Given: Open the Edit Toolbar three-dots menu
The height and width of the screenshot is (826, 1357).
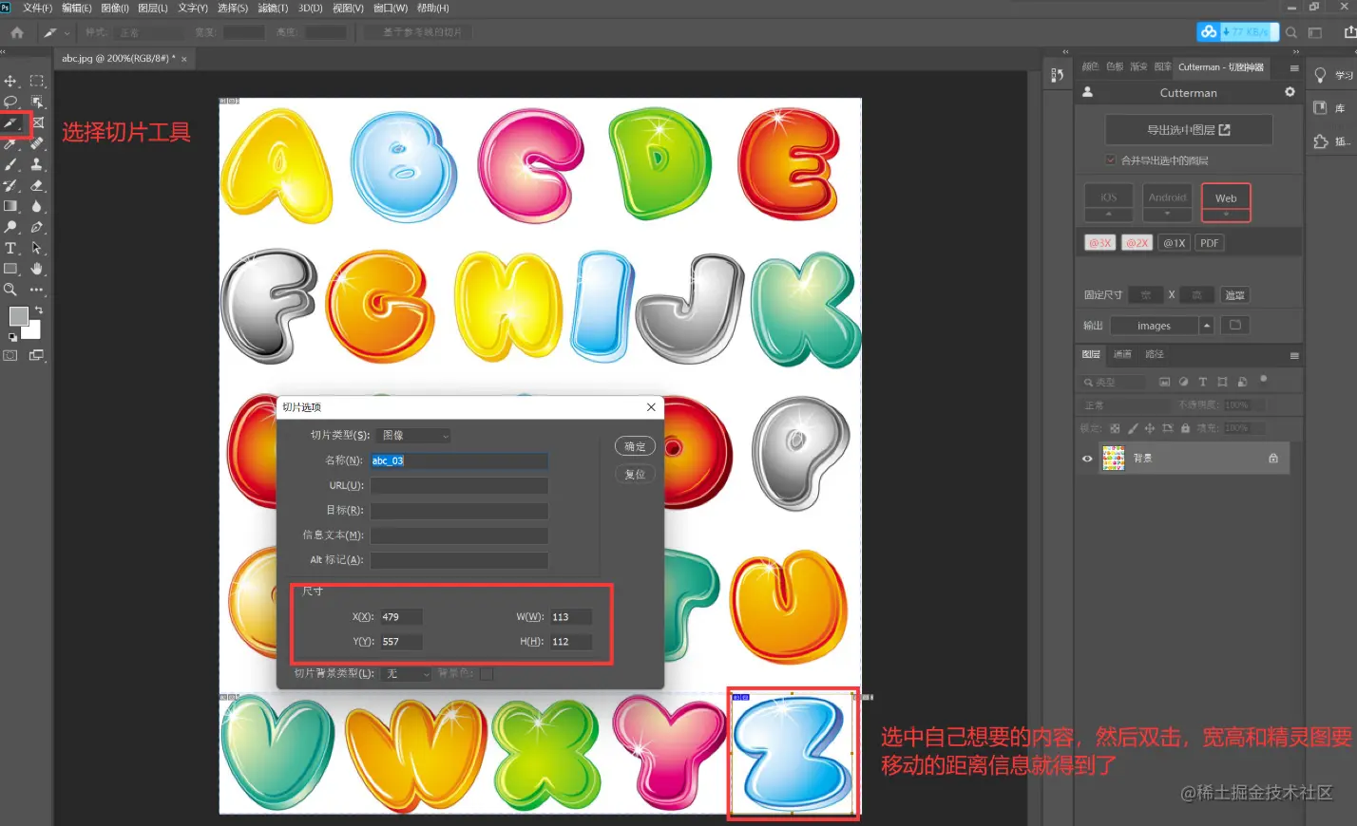Looking at the screenshot, I should 36,290.
